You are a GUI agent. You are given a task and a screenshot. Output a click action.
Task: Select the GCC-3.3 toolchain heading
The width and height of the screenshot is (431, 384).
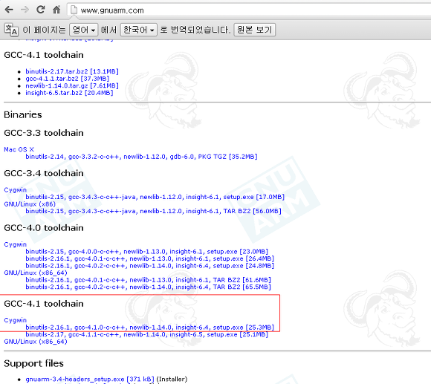[44, 133]
